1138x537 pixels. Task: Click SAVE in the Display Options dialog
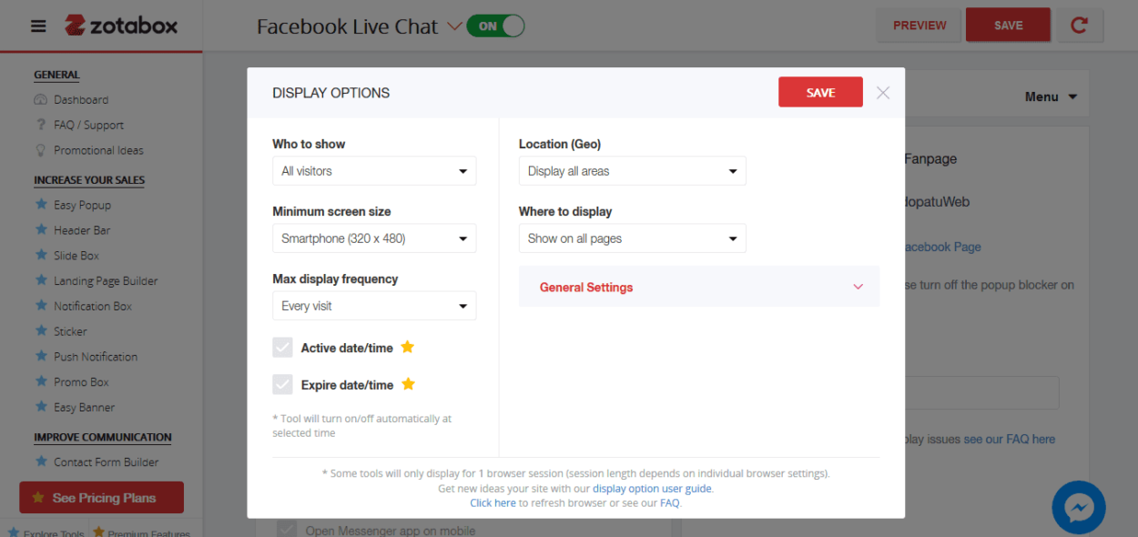(820, 92)
